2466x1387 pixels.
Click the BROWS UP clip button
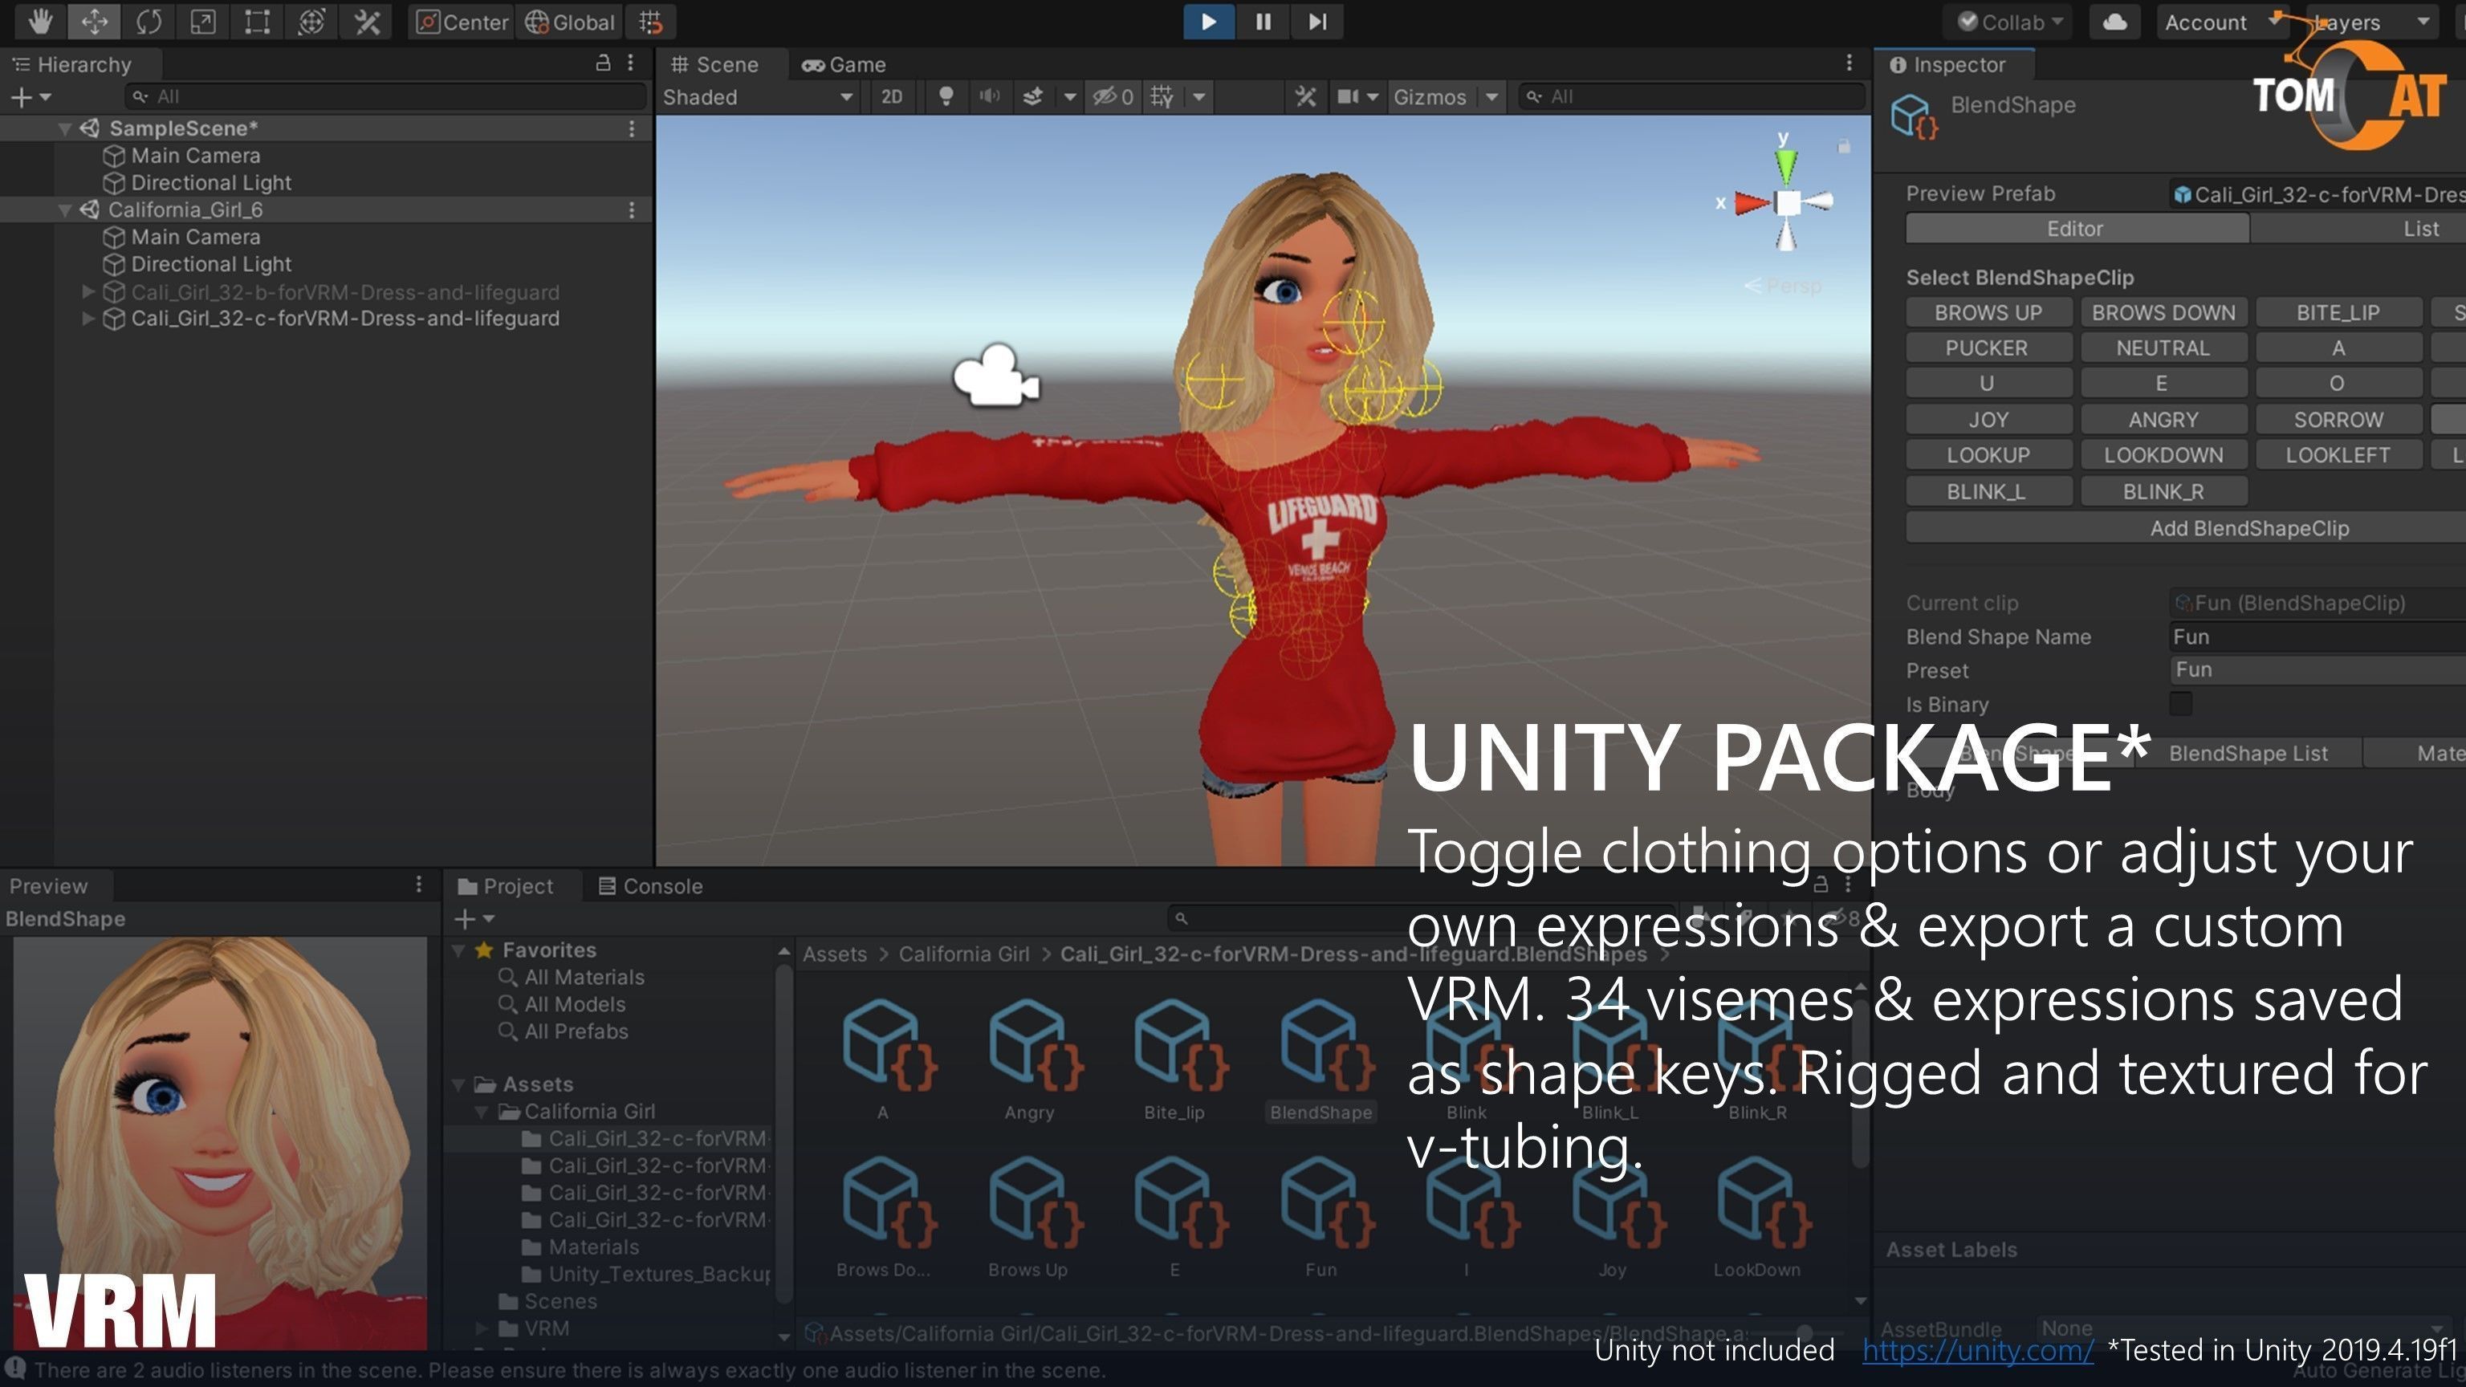(x=1988, y=312)
